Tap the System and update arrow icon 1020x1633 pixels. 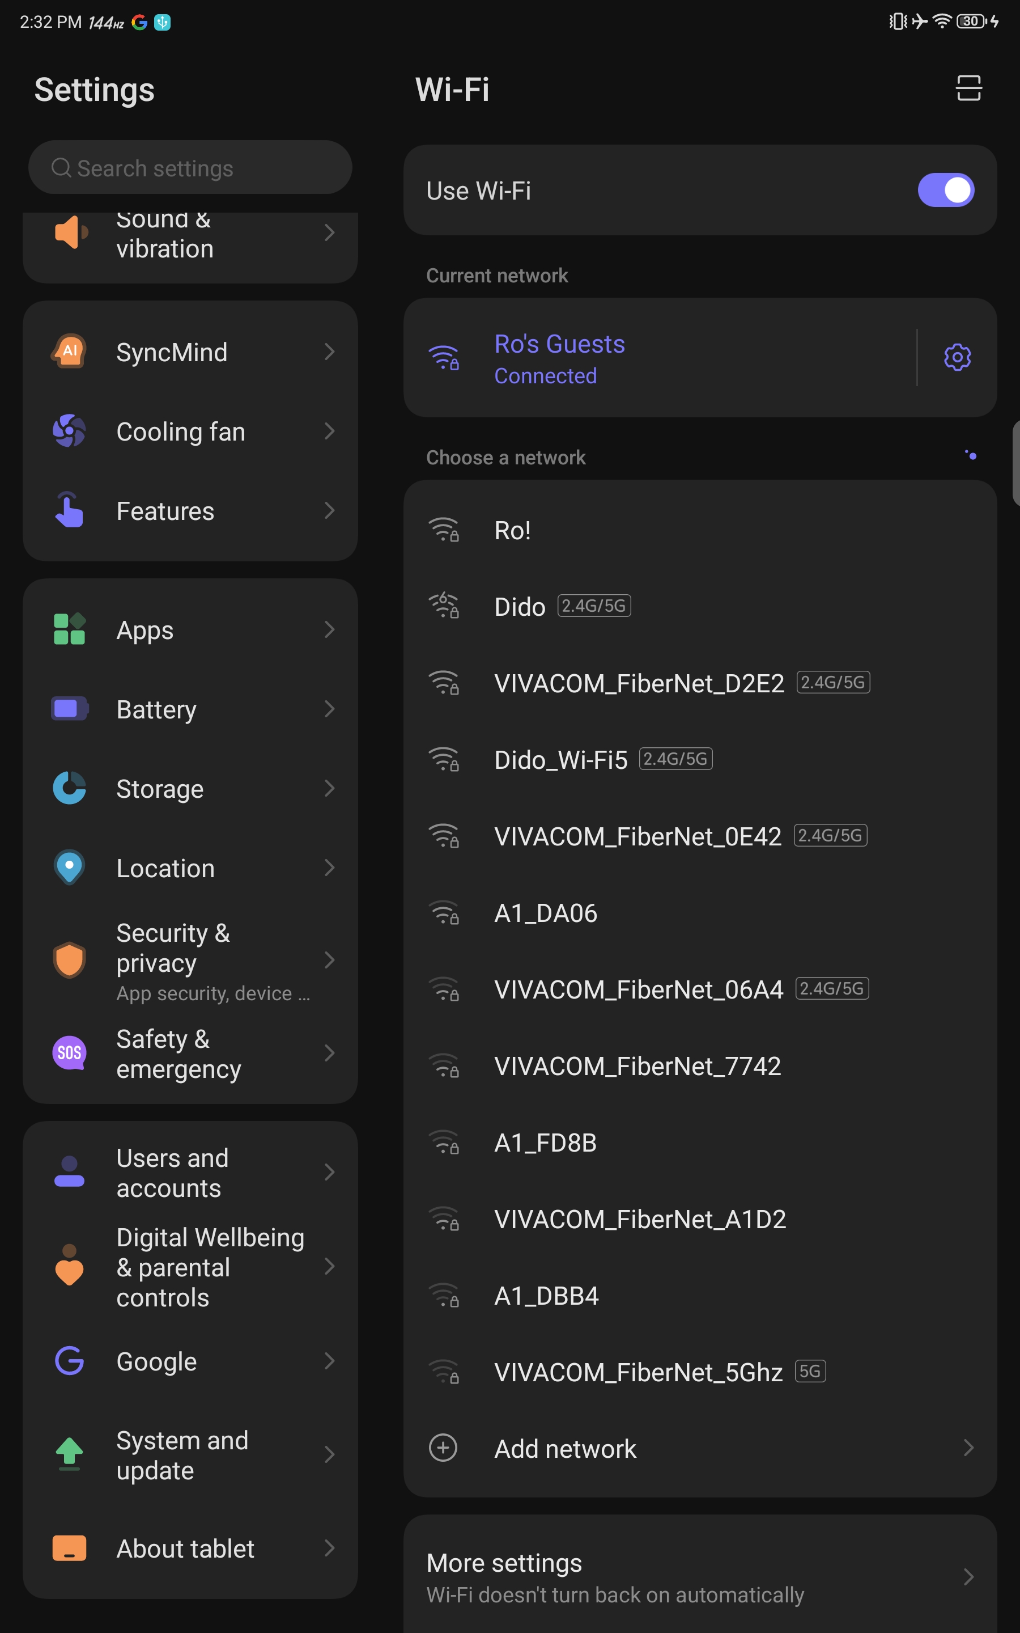70,1454
